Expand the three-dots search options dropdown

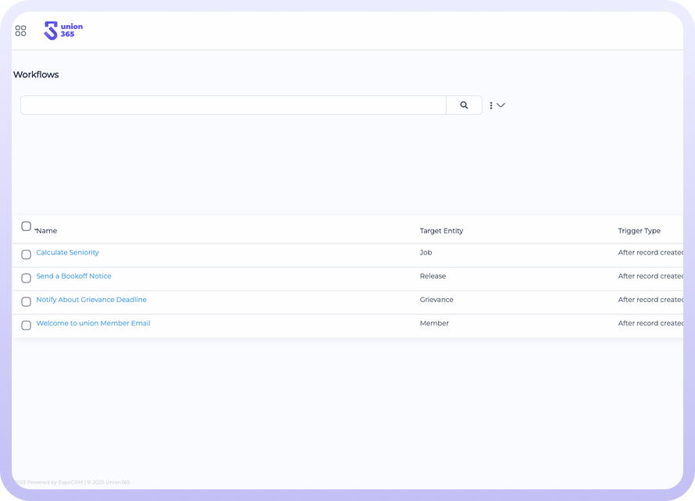pyautogui.click(x=497, y=105)
